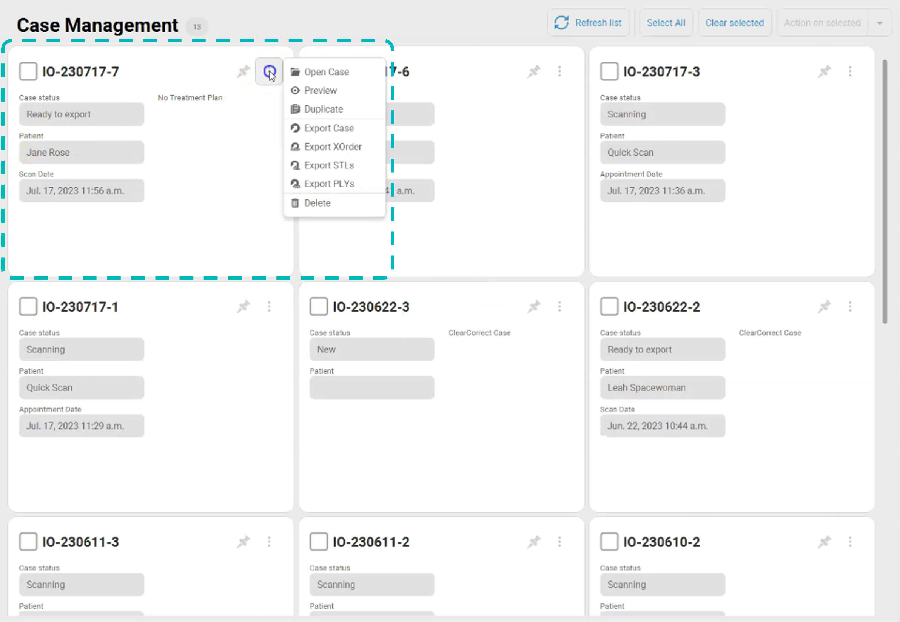Open three-dot menu for IO-230611-2
Image resolution: width=900 pixels, height=622 pixels.
click(559, 542)
